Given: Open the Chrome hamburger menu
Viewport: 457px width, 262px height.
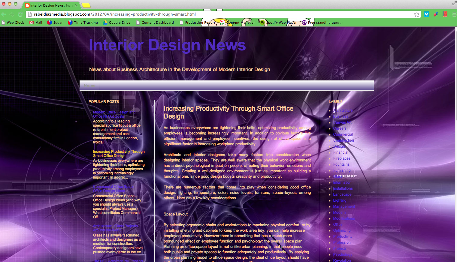Looking at the screenshot, I should [x=454, y=14].
